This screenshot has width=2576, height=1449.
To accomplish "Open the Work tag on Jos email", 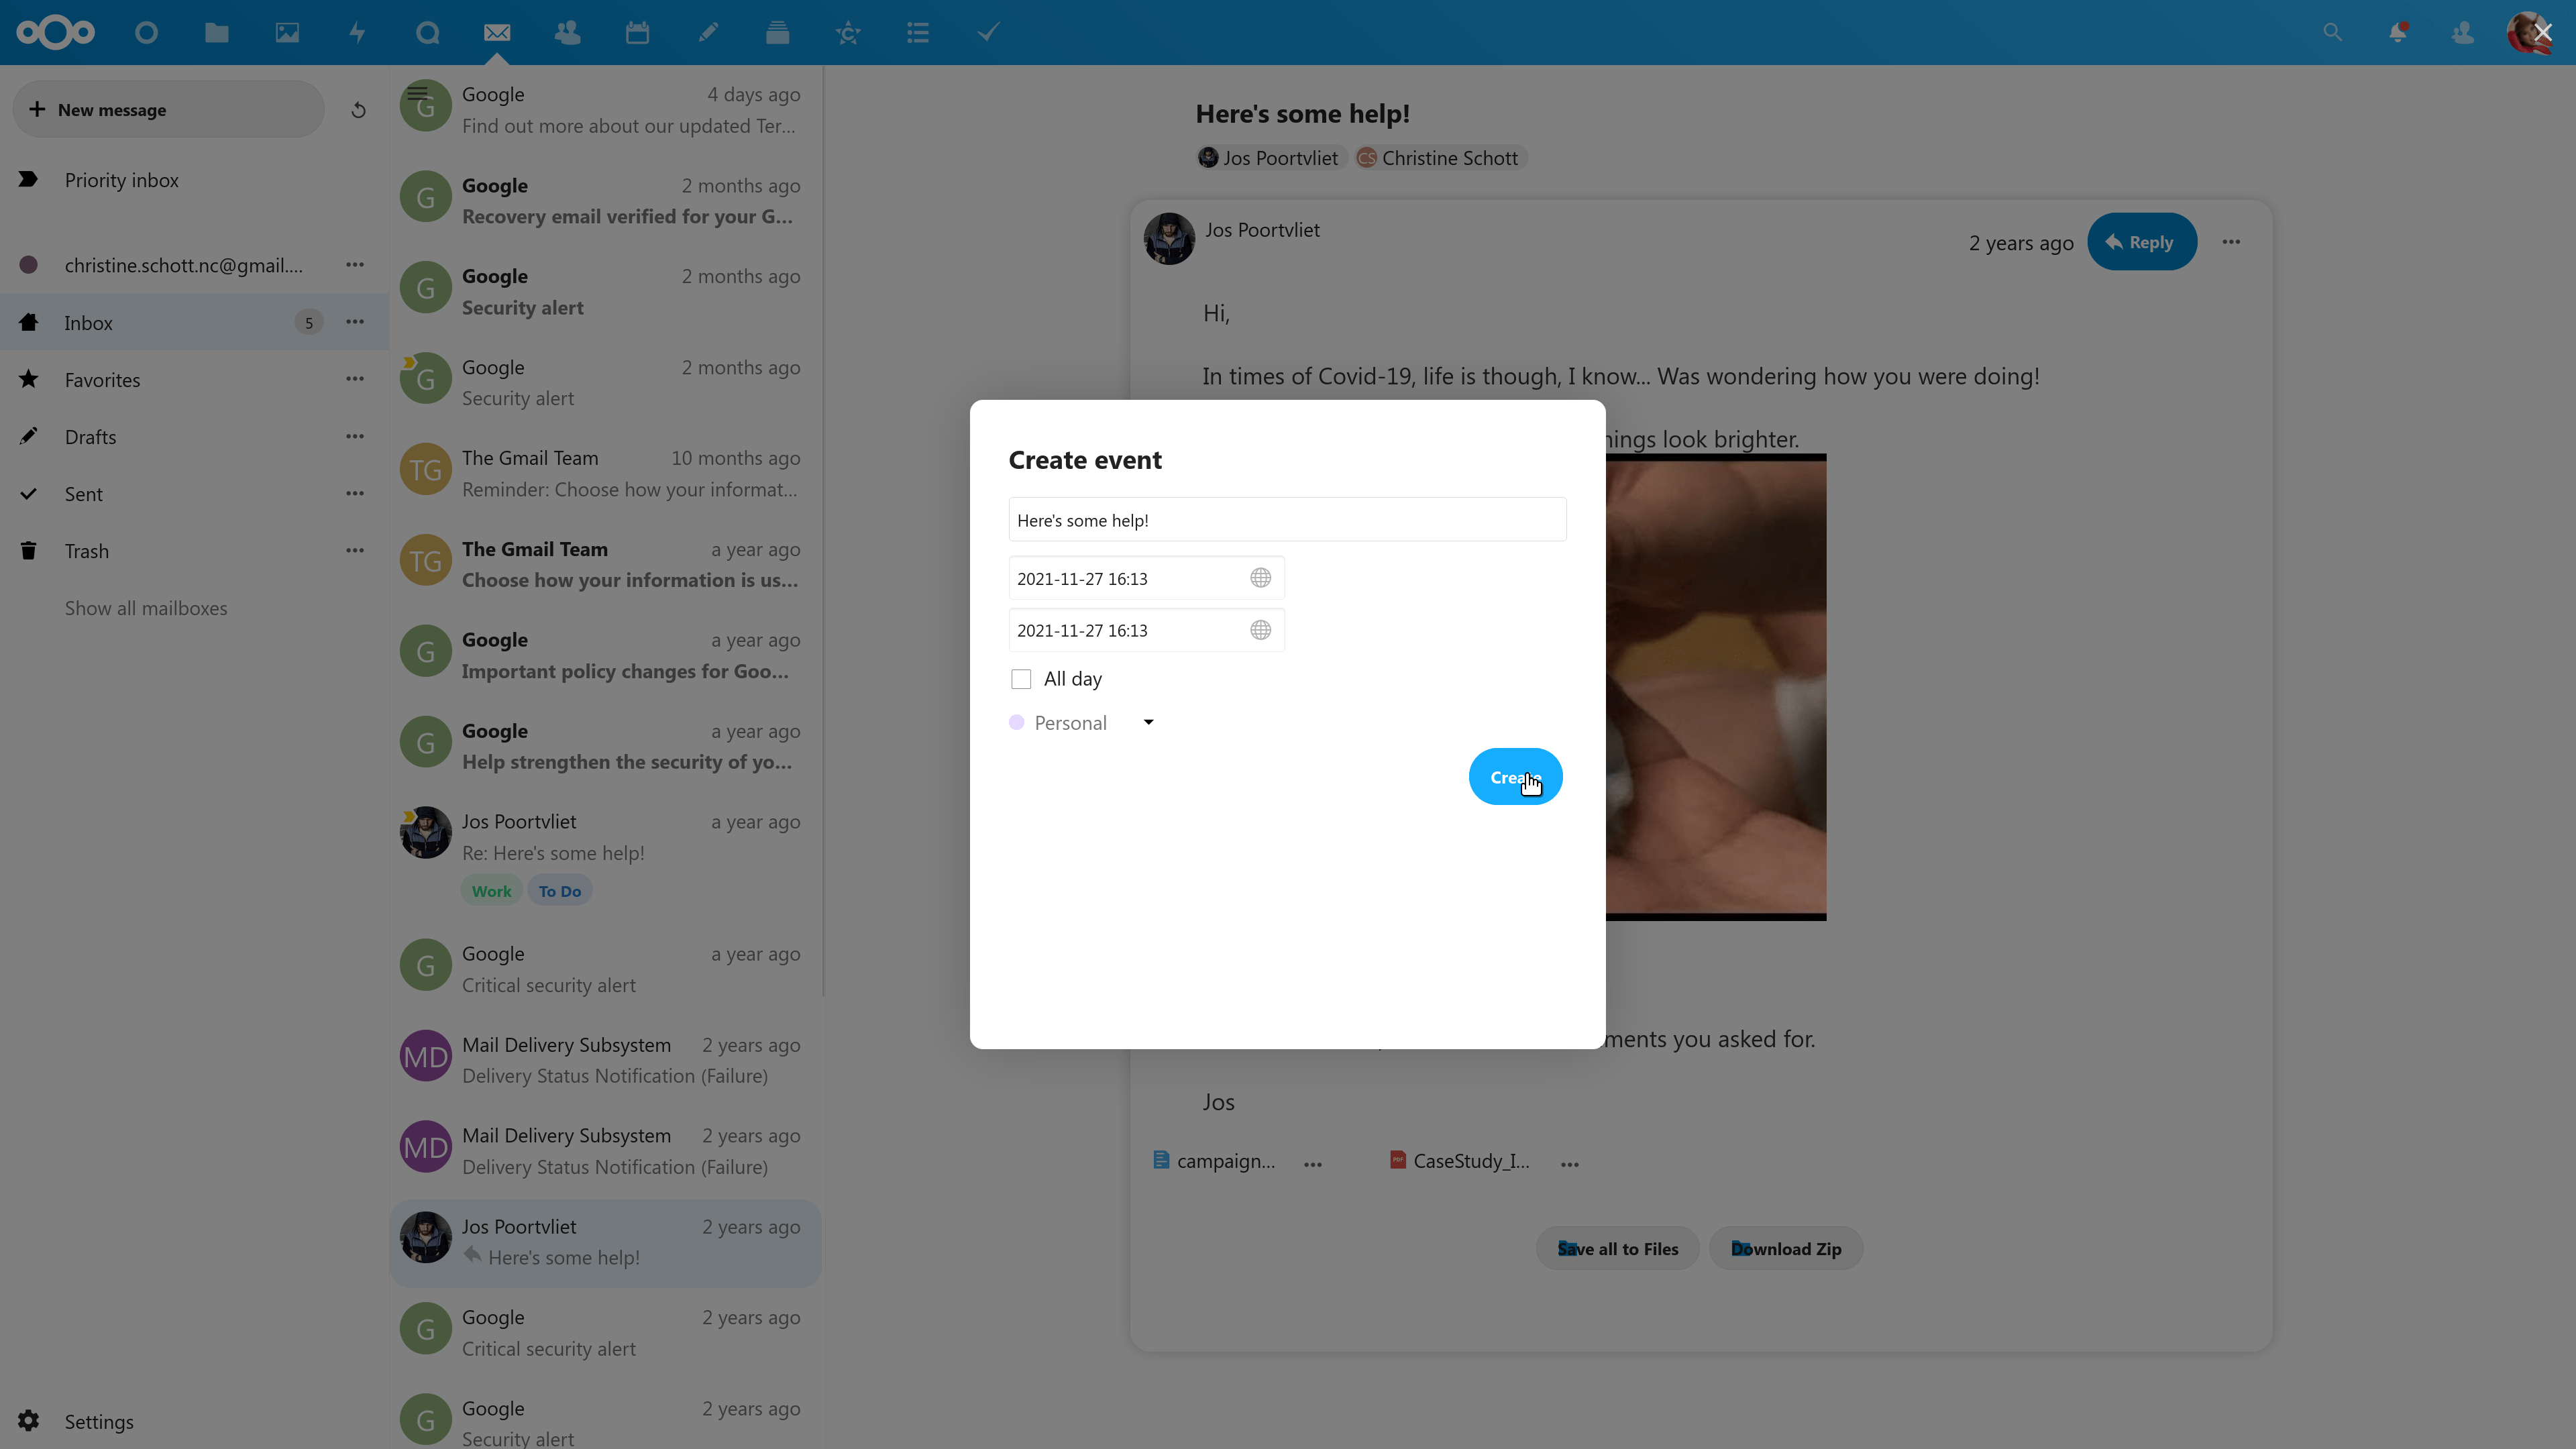I will coord(491,891).
